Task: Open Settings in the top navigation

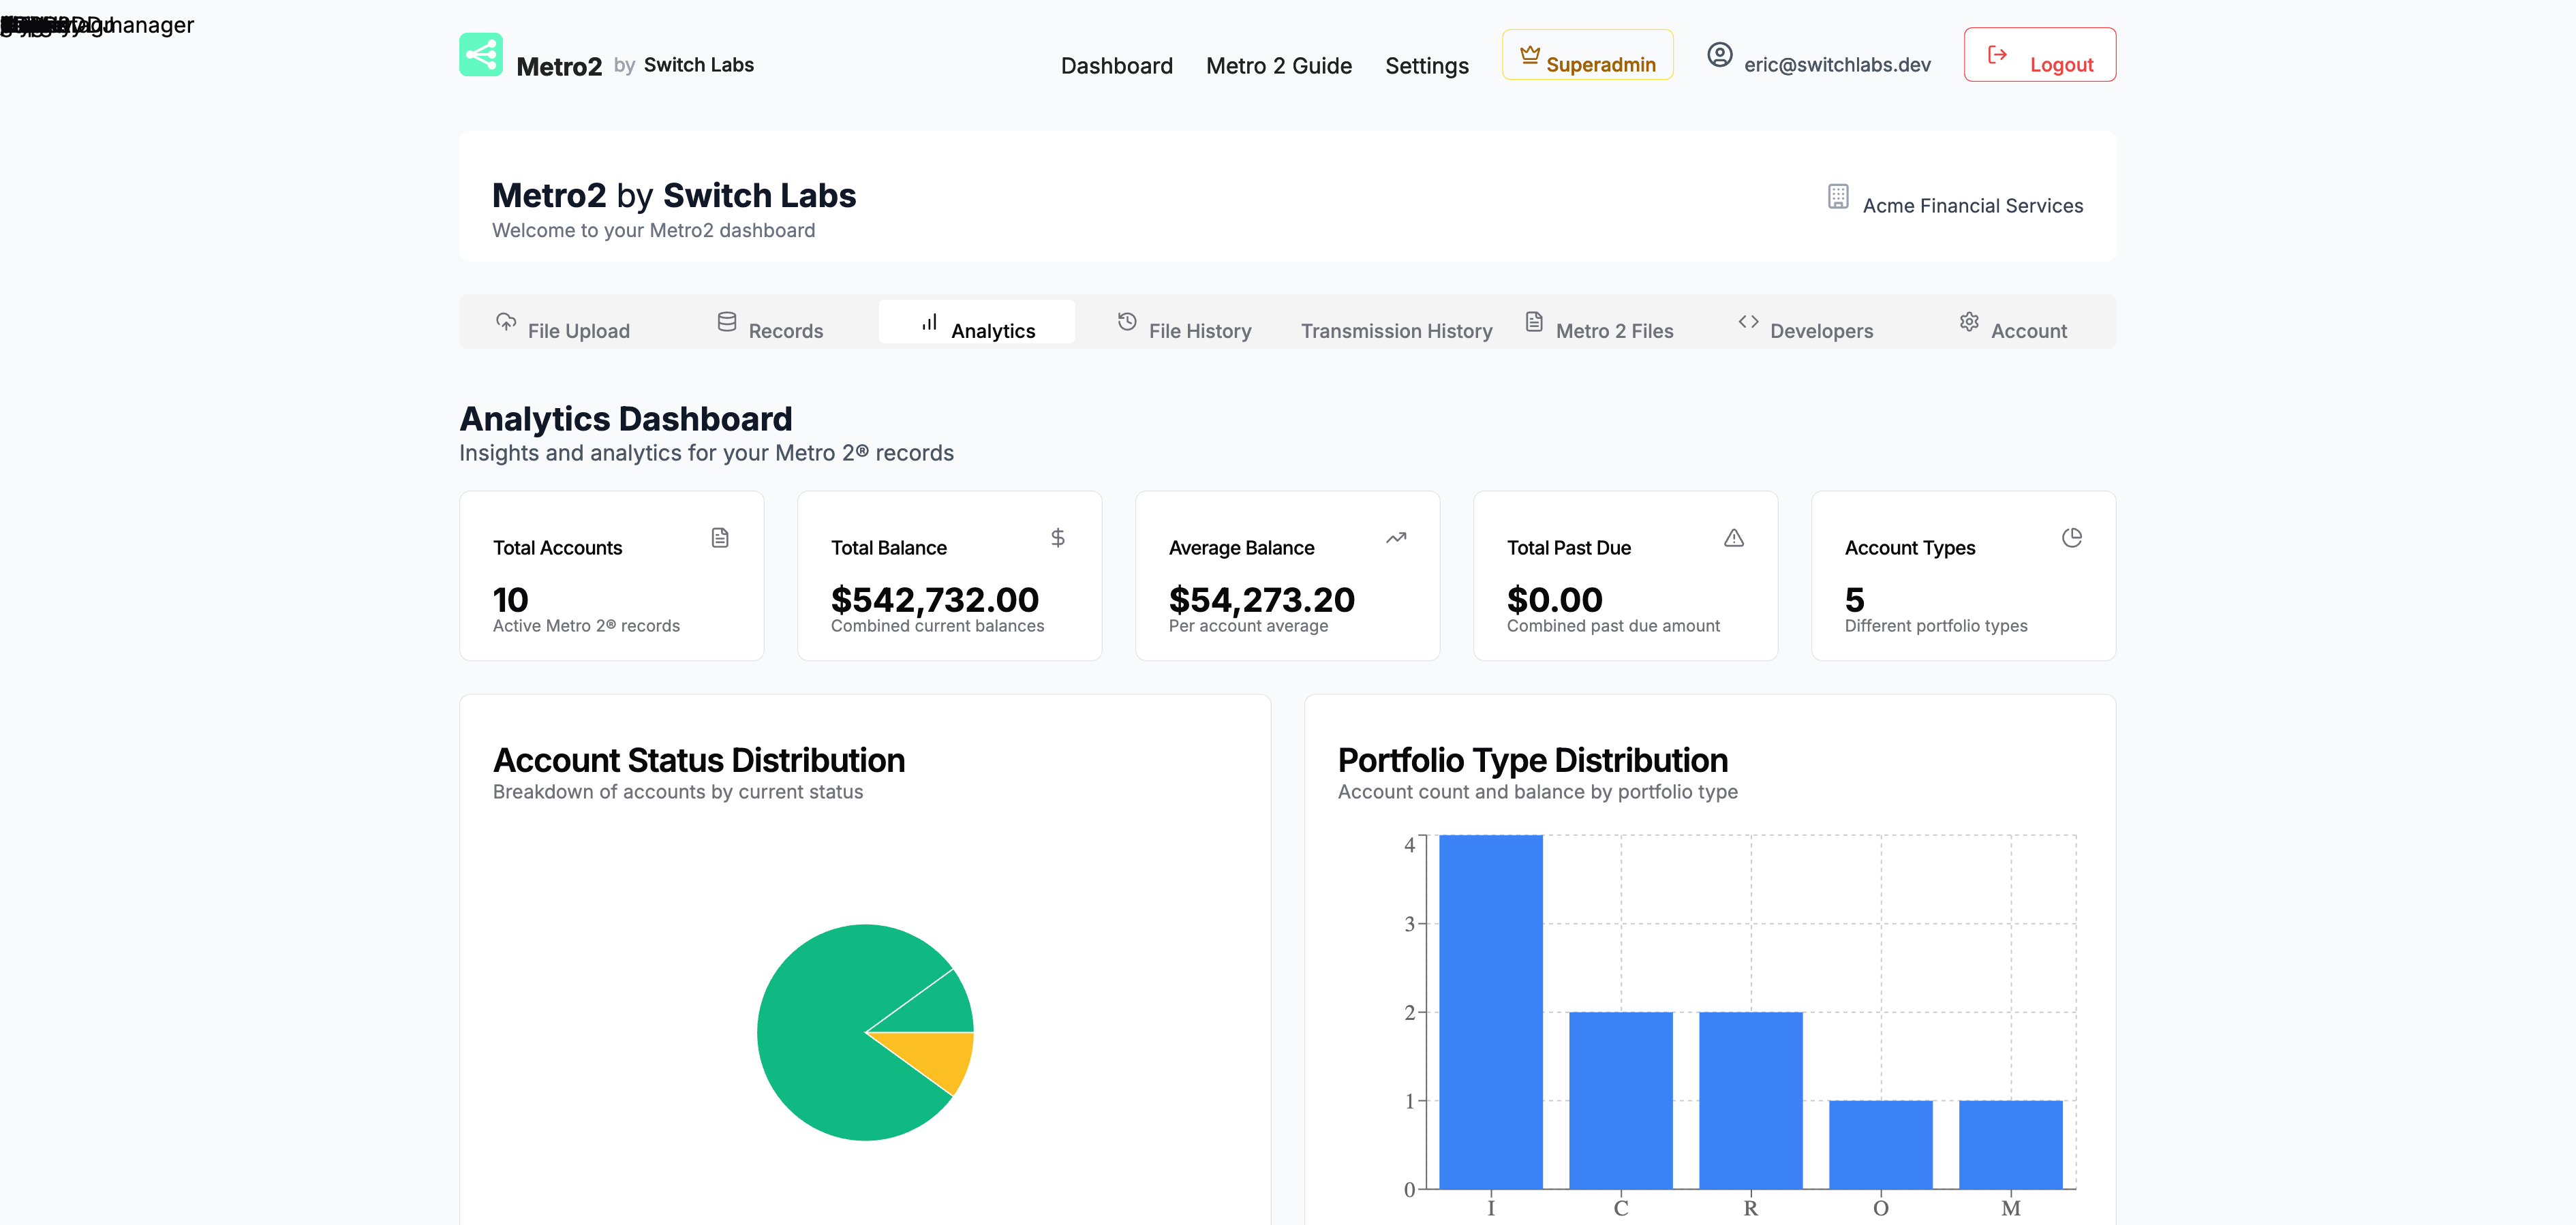Action: pos(1426,66)
